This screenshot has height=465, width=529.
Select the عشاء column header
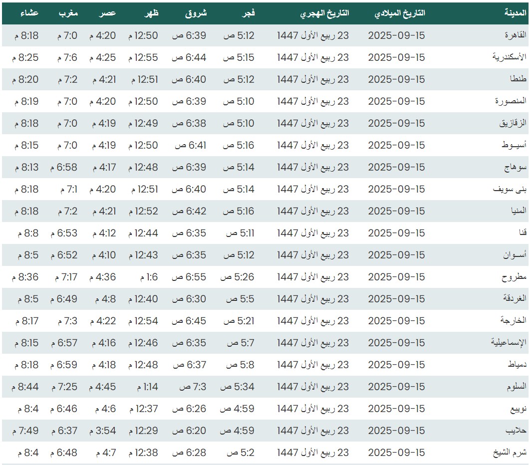29,13
